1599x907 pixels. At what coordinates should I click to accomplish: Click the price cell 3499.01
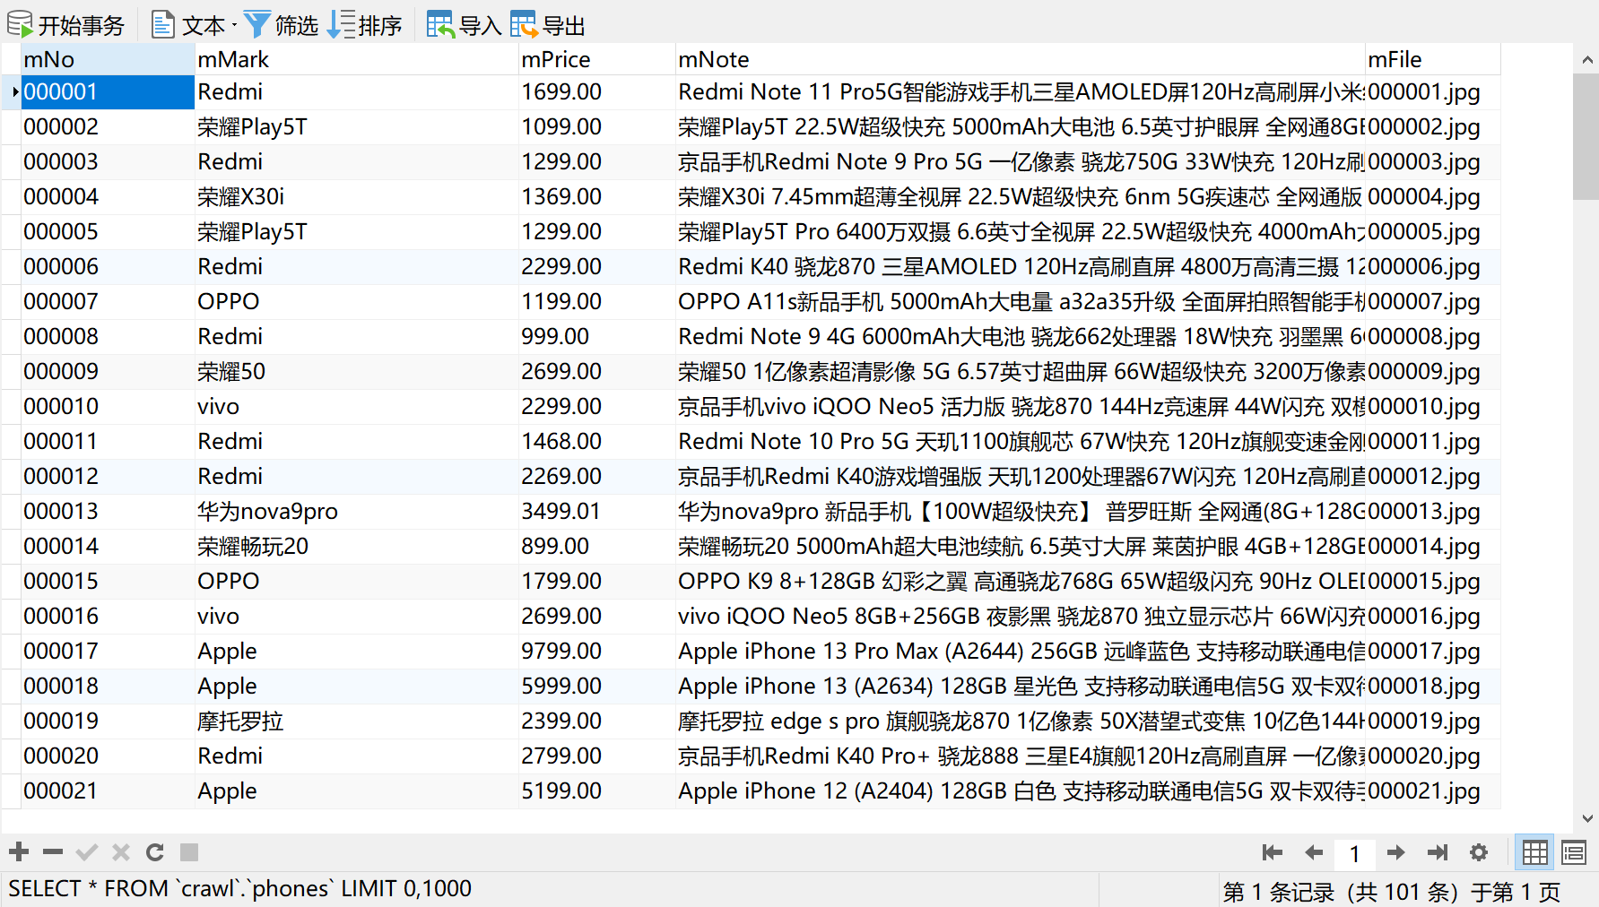click(x=596, y=512)
